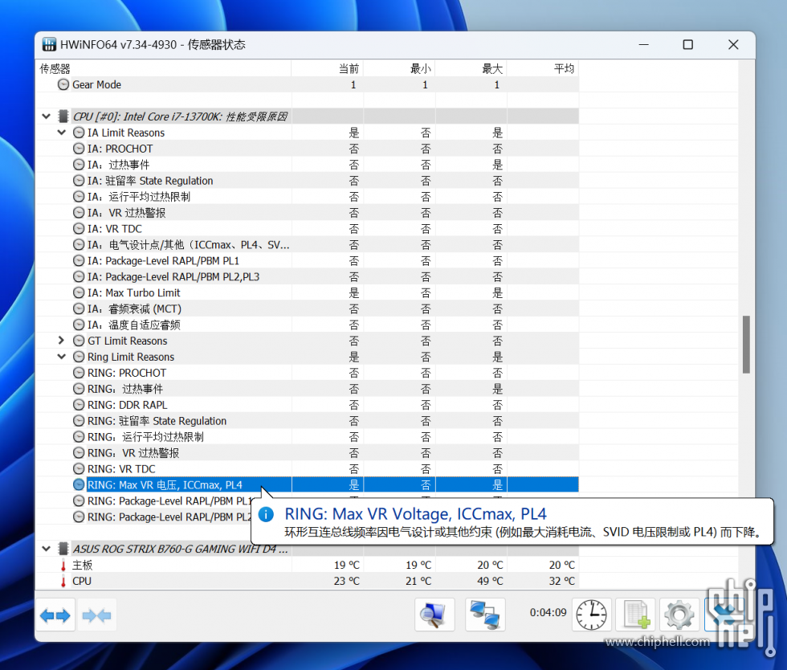
Task: Reset the timer using clock icon
Action: 592,615
